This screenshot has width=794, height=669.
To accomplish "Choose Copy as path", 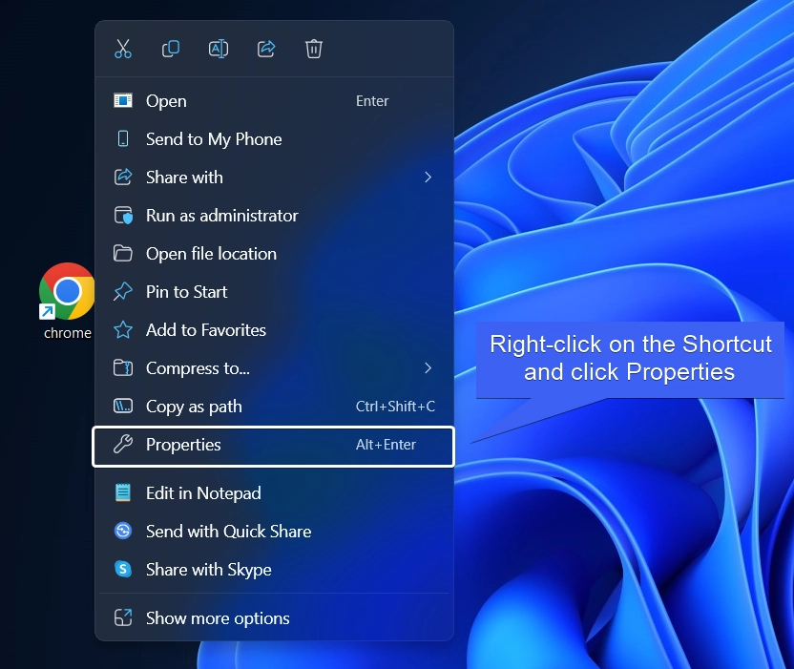I will (x=274, y=407).
